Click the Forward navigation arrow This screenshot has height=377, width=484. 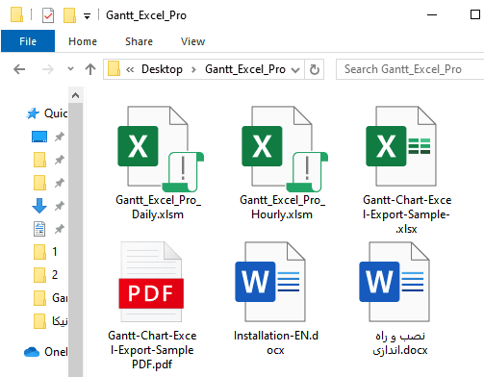[48, 69]
